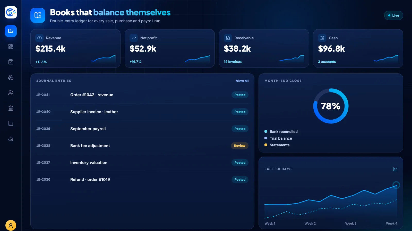Open the robot assistant sidebar icon
This screenshot has height=231, width=412.
click(11, 139)
